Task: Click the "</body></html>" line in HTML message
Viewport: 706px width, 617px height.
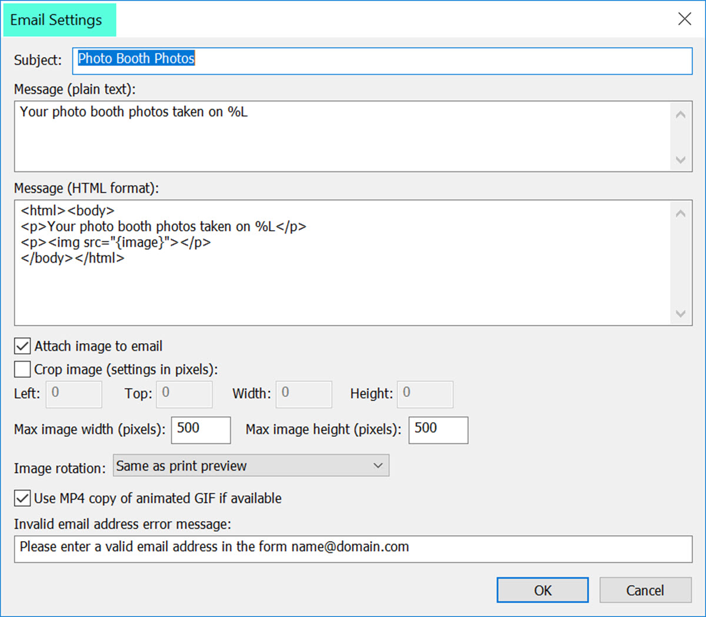Action: click(72, 258)
